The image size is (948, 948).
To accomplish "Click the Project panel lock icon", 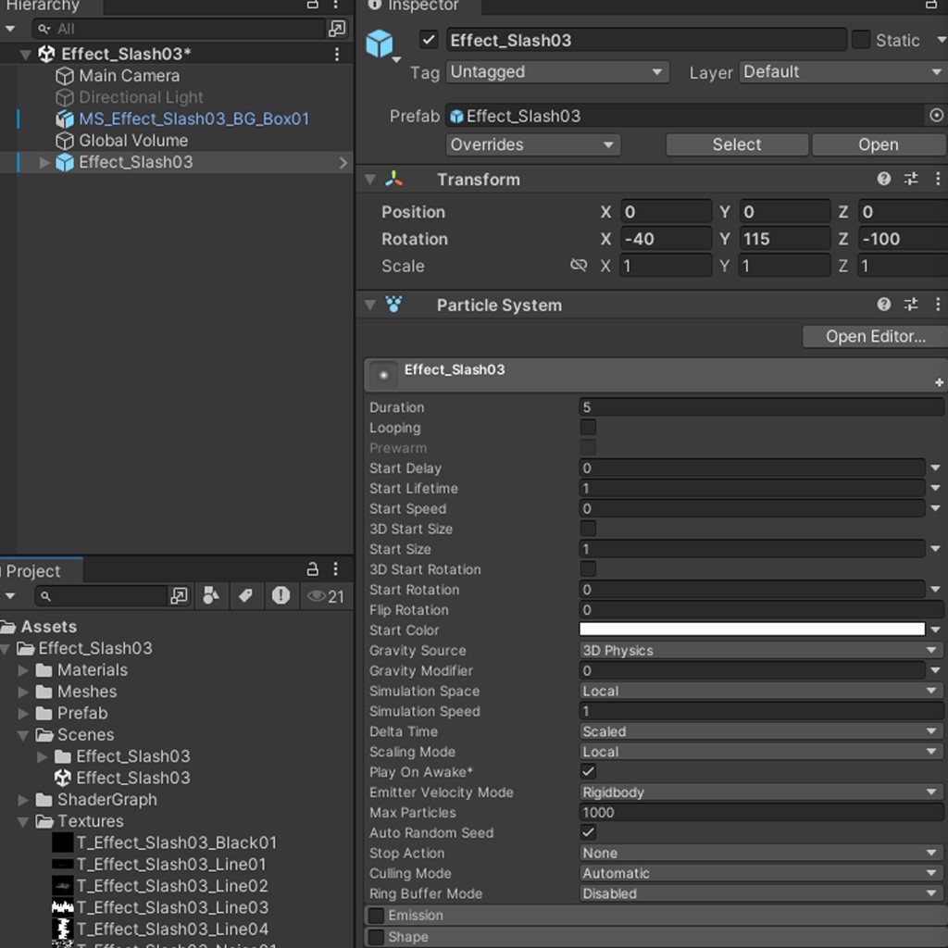I will click(x=312, y=569).
